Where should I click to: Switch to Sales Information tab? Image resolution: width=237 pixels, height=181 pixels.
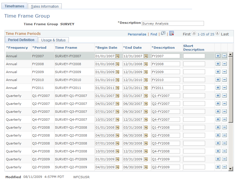tap(45, 6)
